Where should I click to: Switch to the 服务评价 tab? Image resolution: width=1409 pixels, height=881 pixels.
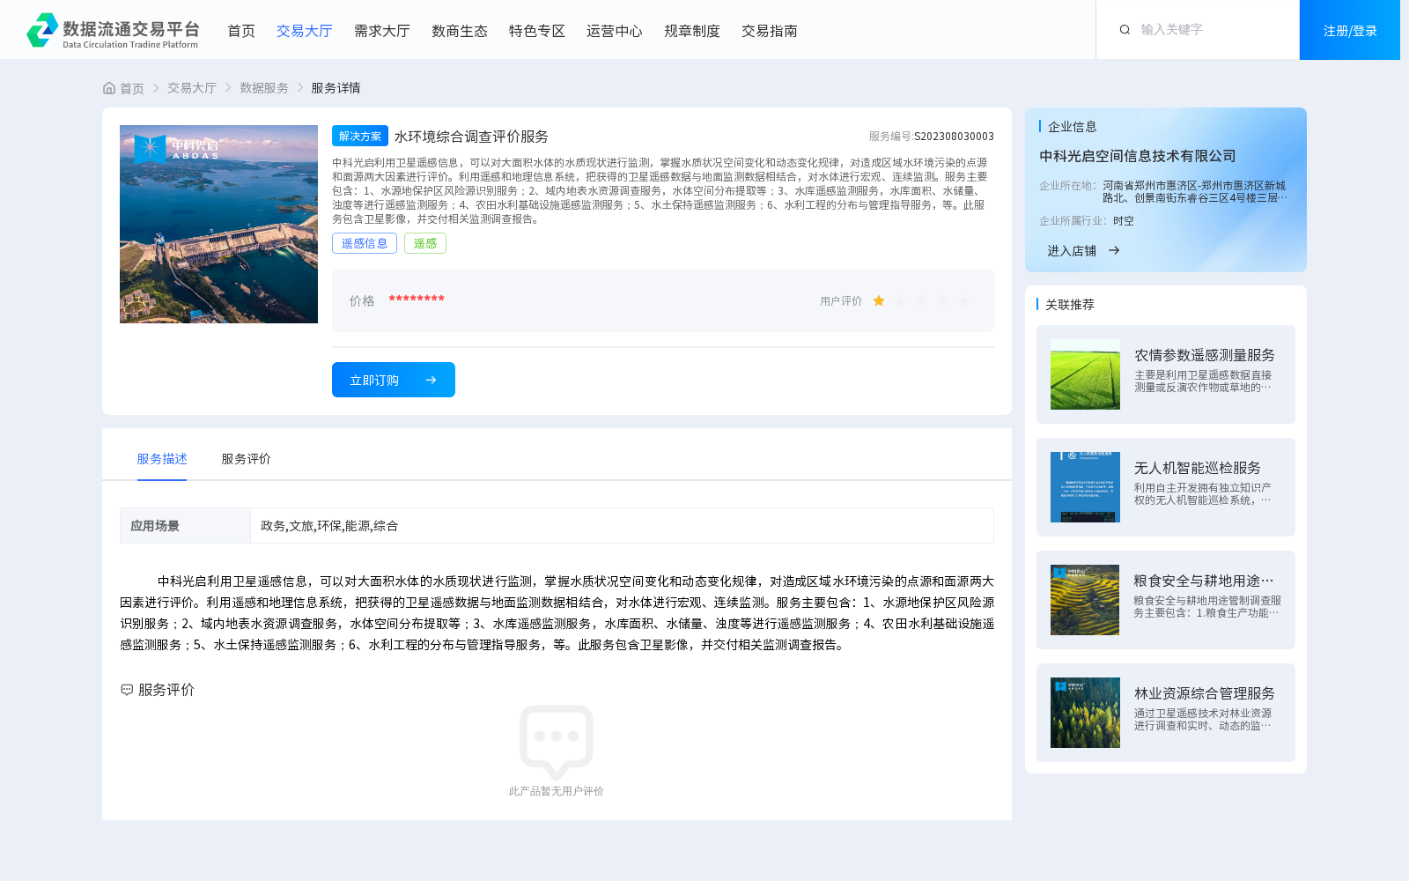point(246,459)
